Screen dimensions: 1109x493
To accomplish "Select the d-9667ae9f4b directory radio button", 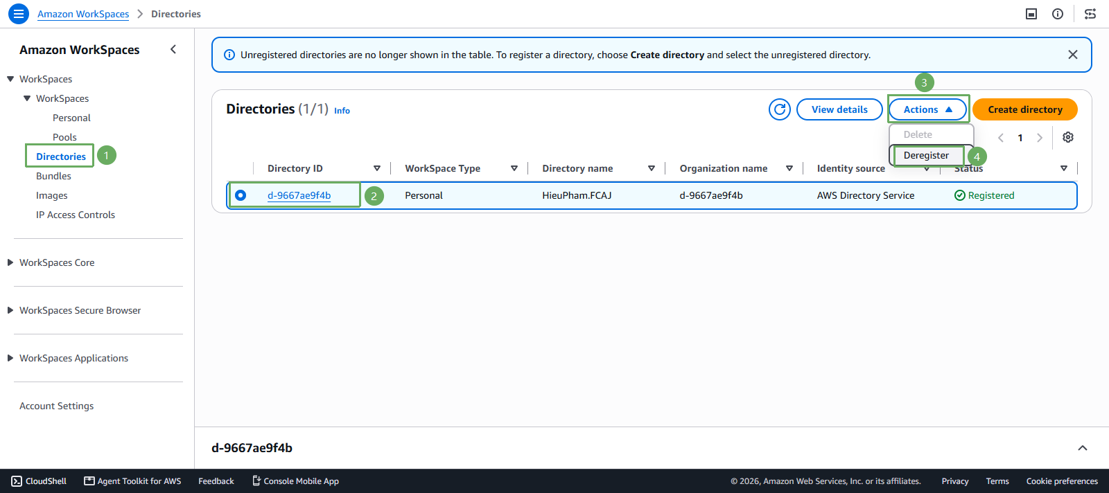I will click(x=241, y=195).
